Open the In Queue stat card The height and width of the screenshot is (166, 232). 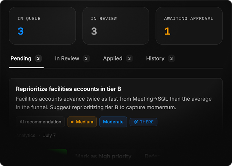tap(42, 26)
